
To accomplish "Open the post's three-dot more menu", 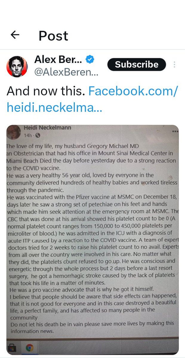I will 174,65.
